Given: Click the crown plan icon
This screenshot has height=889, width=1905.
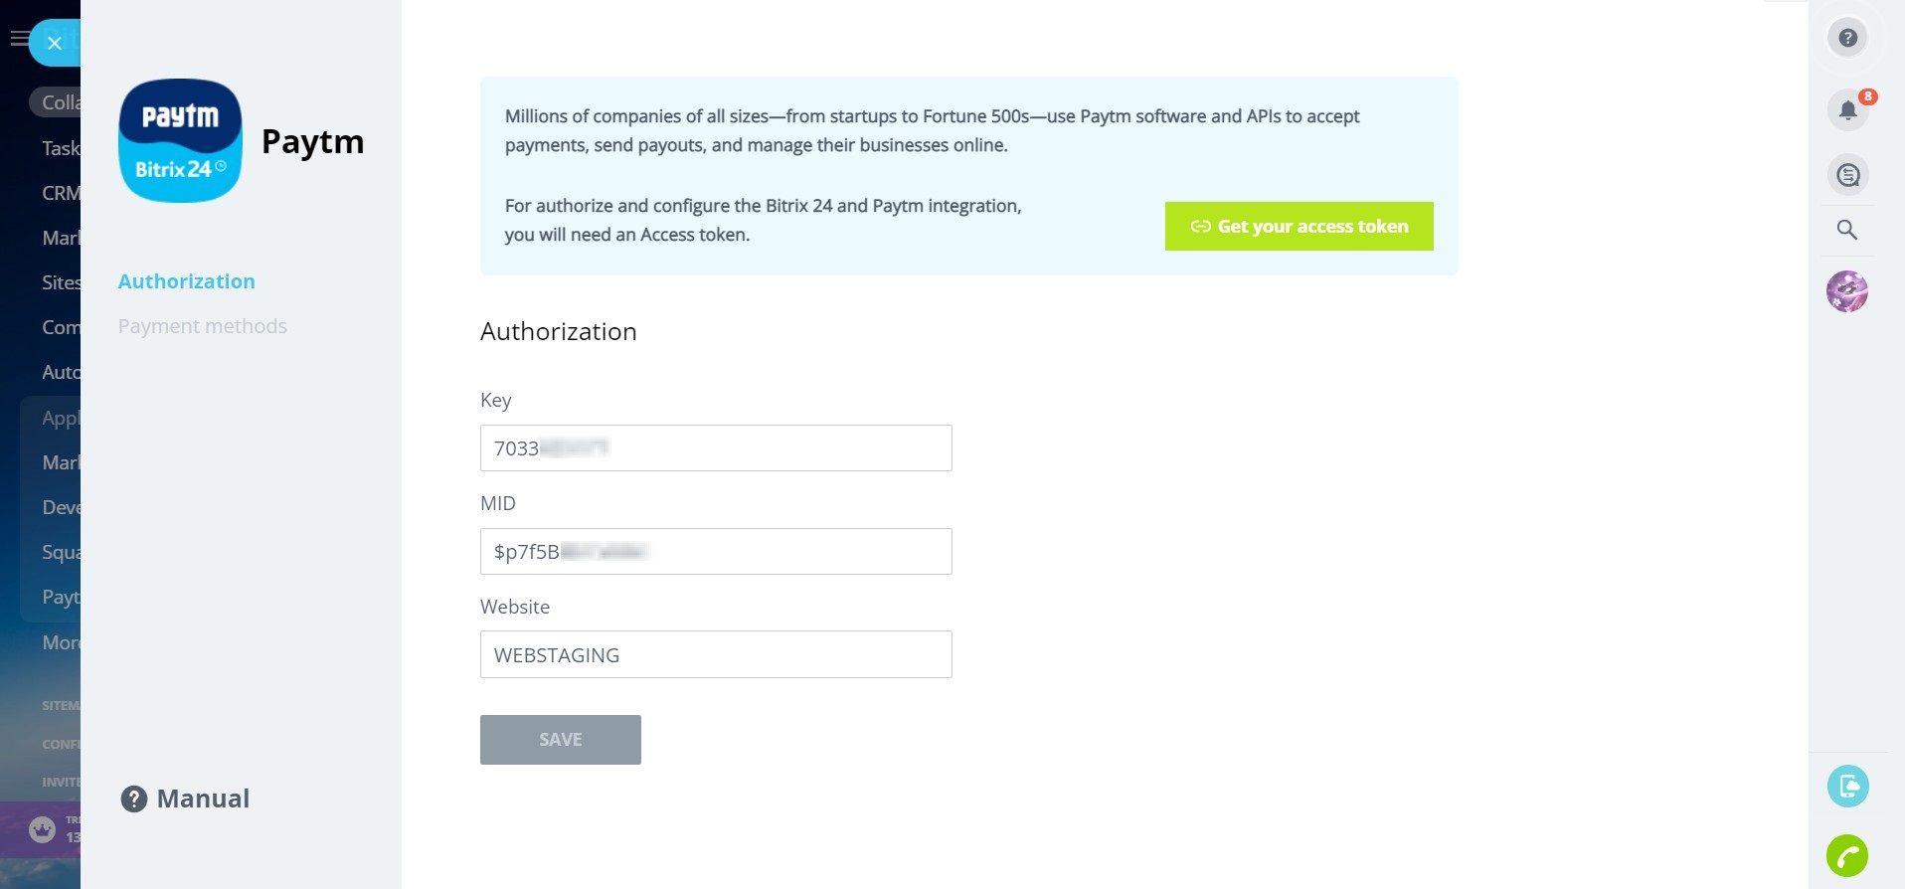Looking at the screenshot, I should click(42, 828).
